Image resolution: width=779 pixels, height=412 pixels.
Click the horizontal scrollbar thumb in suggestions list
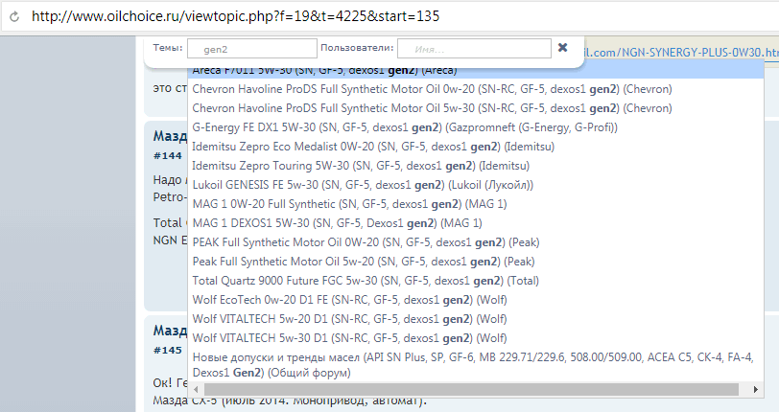[x=471, y=390]
